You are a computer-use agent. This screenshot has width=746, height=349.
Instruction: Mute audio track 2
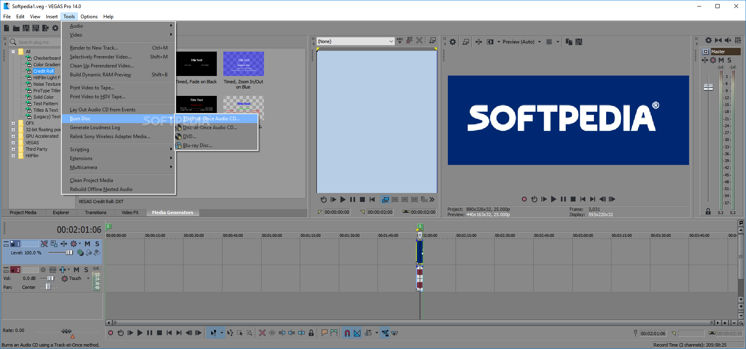coord(76,270)
